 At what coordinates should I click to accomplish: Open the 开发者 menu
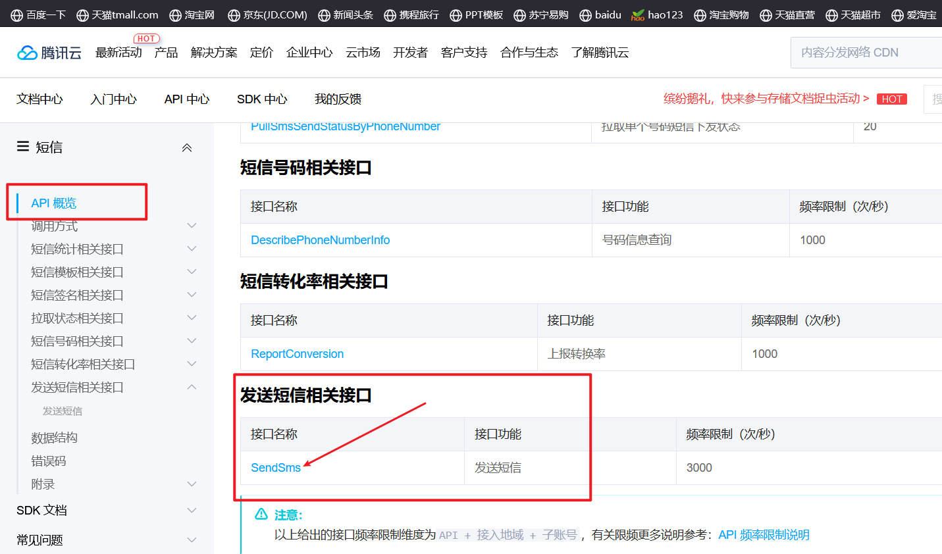(410, 53)
